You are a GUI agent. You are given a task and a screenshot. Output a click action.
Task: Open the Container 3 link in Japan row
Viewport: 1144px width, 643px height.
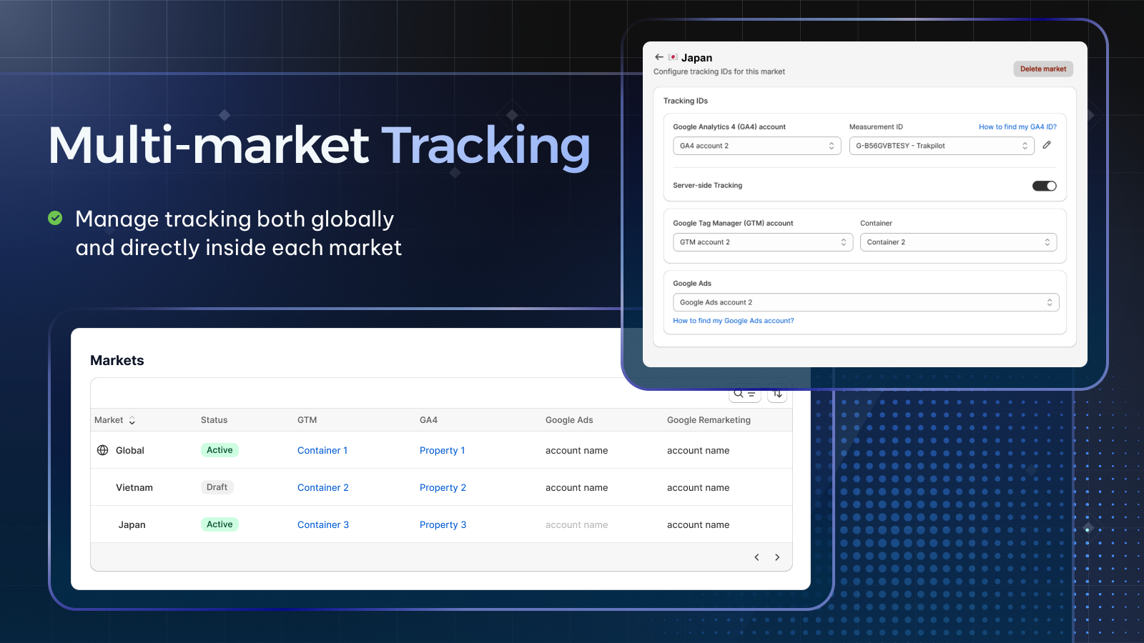(323, 525)
